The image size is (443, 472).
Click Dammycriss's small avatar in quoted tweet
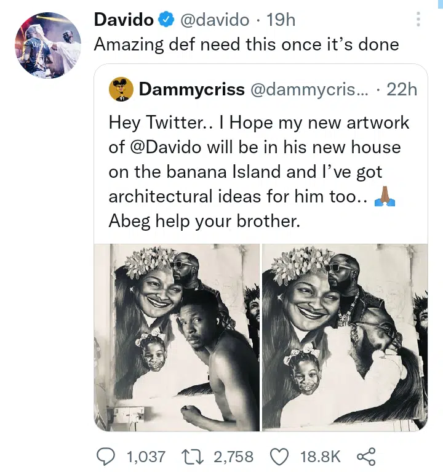click(x=121, y=89)
